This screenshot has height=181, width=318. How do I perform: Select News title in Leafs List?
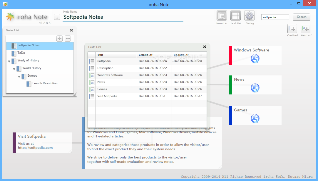pos(101,82)
